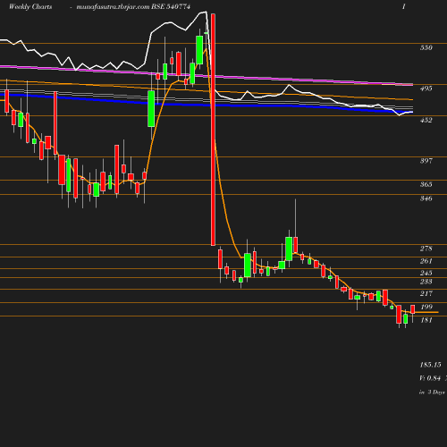Click the "Weekly Charts" title text
Viewport: 447px width, 447px height.
[30, 6]
